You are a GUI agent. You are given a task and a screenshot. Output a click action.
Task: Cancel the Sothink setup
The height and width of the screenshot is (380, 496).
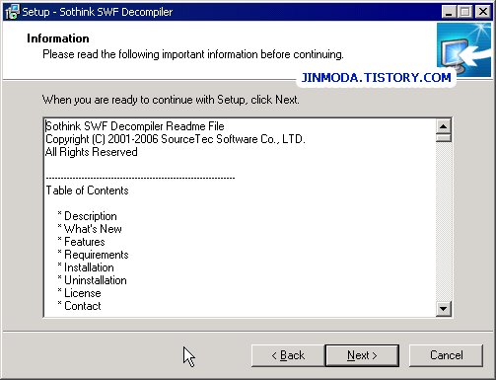pyautogui.click(x=446, y=355)
